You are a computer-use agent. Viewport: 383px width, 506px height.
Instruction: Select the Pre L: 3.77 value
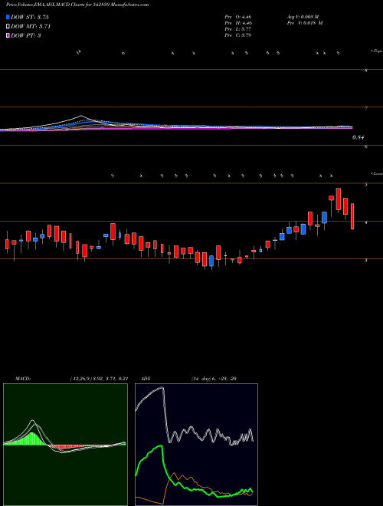tap(238, 29)
